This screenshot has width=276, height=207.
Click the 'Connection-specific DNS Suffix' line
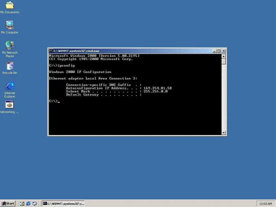pyautogui.click(x=104, y=85)
